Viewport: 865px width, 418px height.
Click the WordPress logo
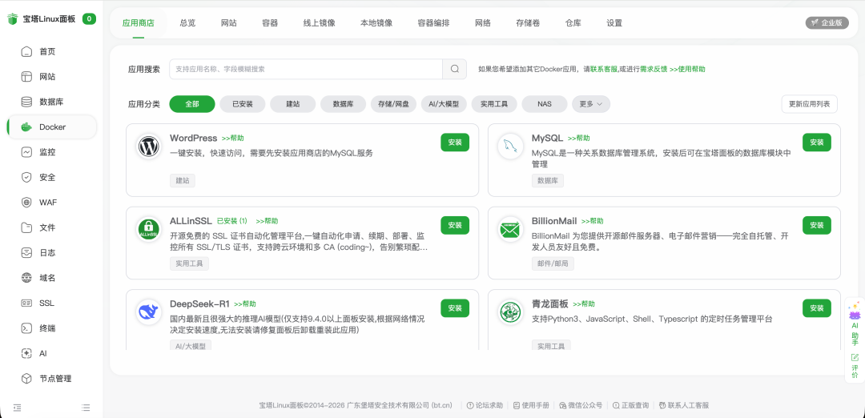click(149, 147)
